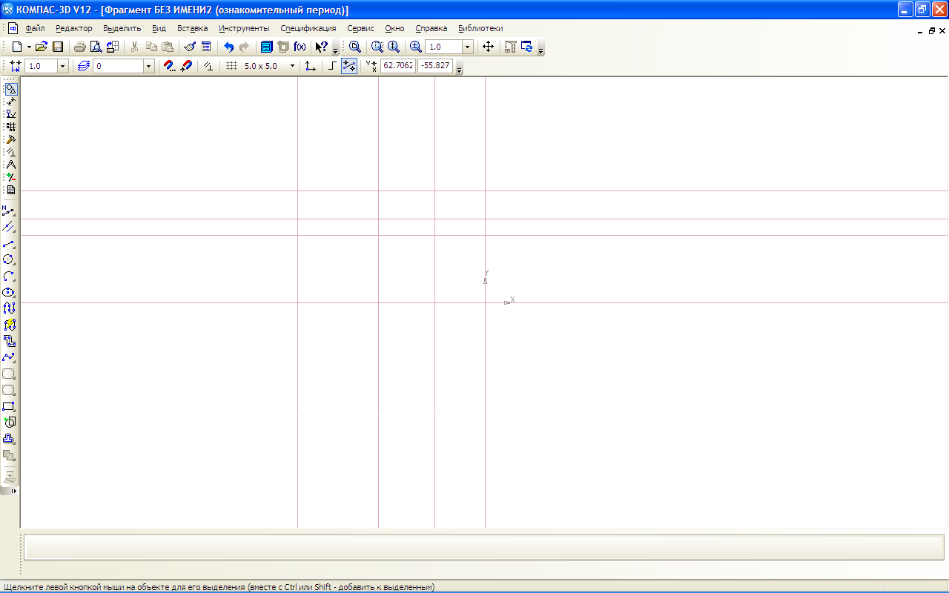
Task: Open the layers manager stacked-sheets icon
Action: click(x=83, y=66)
